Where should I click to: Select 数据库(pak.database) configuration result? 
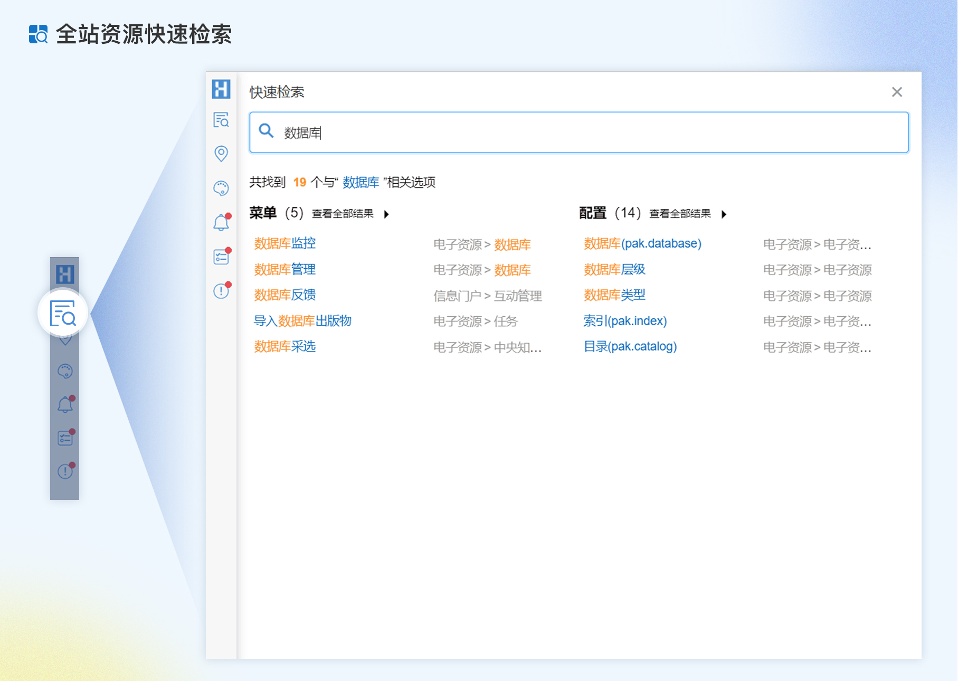pos(642,243)
